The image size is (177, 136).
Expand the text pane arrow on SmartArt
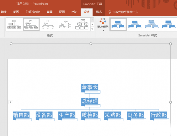11,102
